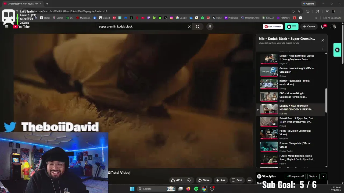344x193 pixels.
Task: Click the Ask button
Action: (220, 180)
